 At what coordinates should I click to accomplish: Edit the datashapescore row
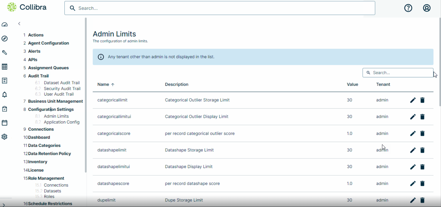click(x=413, y=183)
